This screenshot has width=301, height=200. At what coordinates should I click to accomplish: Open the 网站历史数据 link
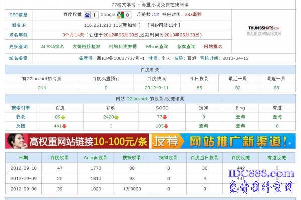point(123,47)
